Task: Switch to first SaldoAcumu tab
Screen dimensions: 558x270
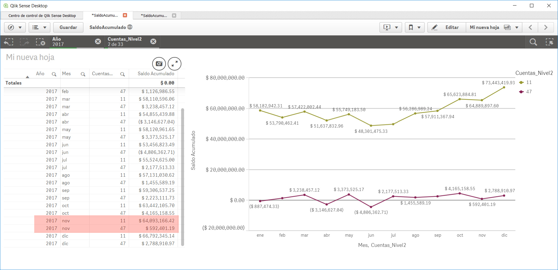Action: pyautogui.click(x=105, y=15)
